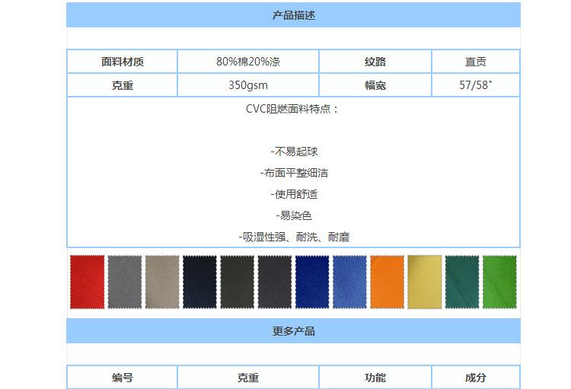Click the 产品描述 section header
The width and height of the screenshot is (571, 389).
(x=294, y=15)
